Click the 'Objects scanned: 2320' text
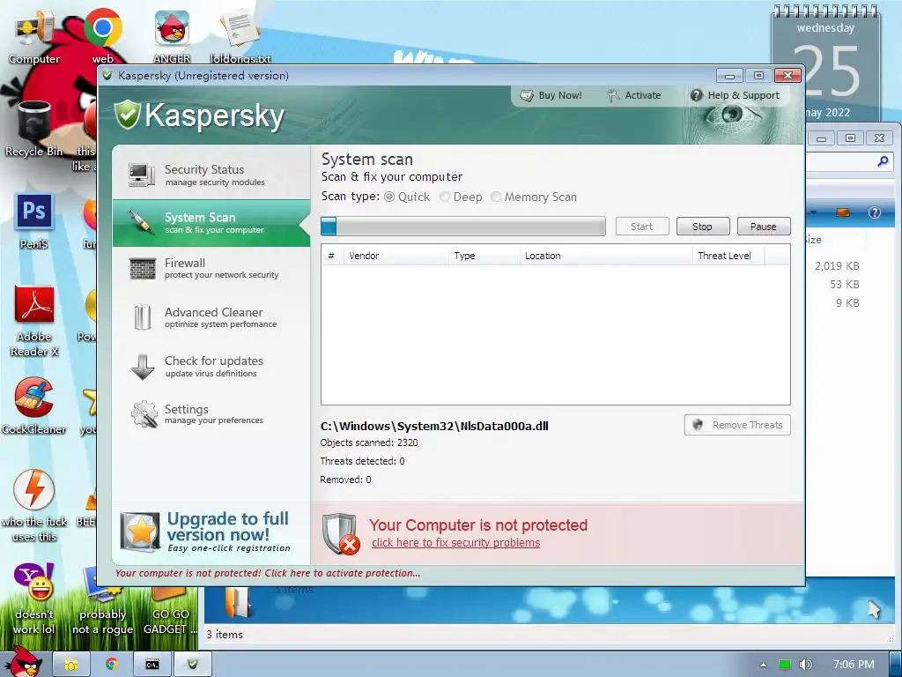Screen dimensions: 902x677 pos(369,443)
